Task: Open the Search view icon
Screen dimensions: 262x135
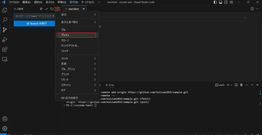Action: pos(5,20)
